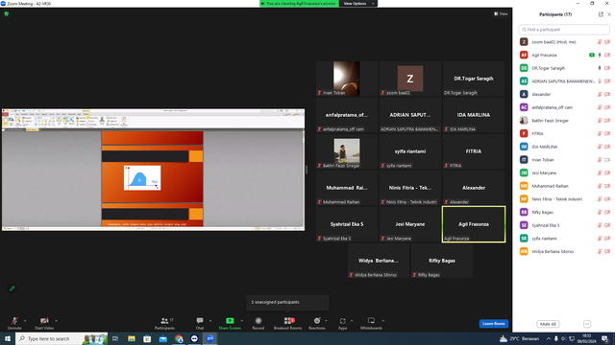Open Microsoft Store from taskbar
The image size is (615, 345).
[147, 338]
